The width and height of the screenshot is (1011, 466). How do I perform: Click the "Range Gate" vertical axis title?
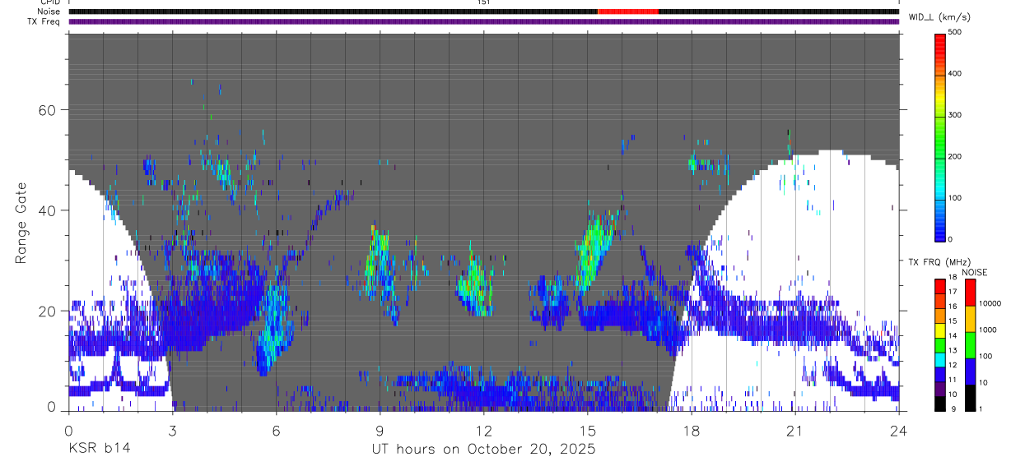(21, 222)
